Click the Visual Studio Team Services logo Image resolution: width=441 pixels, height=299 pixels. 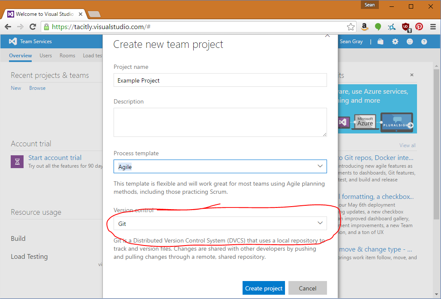click(13, 41)
